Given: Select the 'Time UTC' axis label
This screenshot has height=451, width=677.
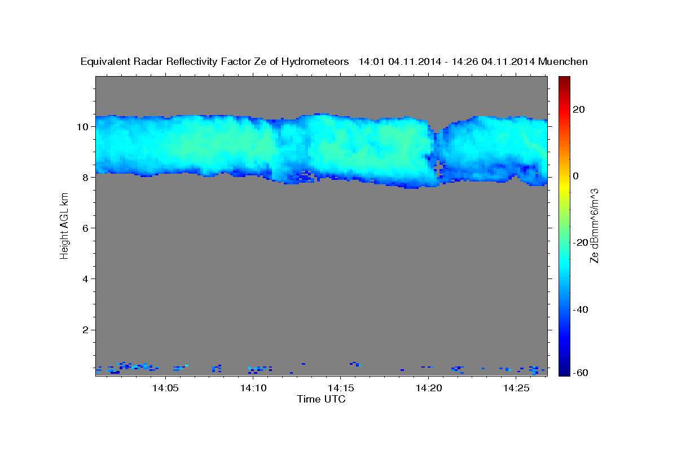Looking at the screenshot, I should pos(321,399).
